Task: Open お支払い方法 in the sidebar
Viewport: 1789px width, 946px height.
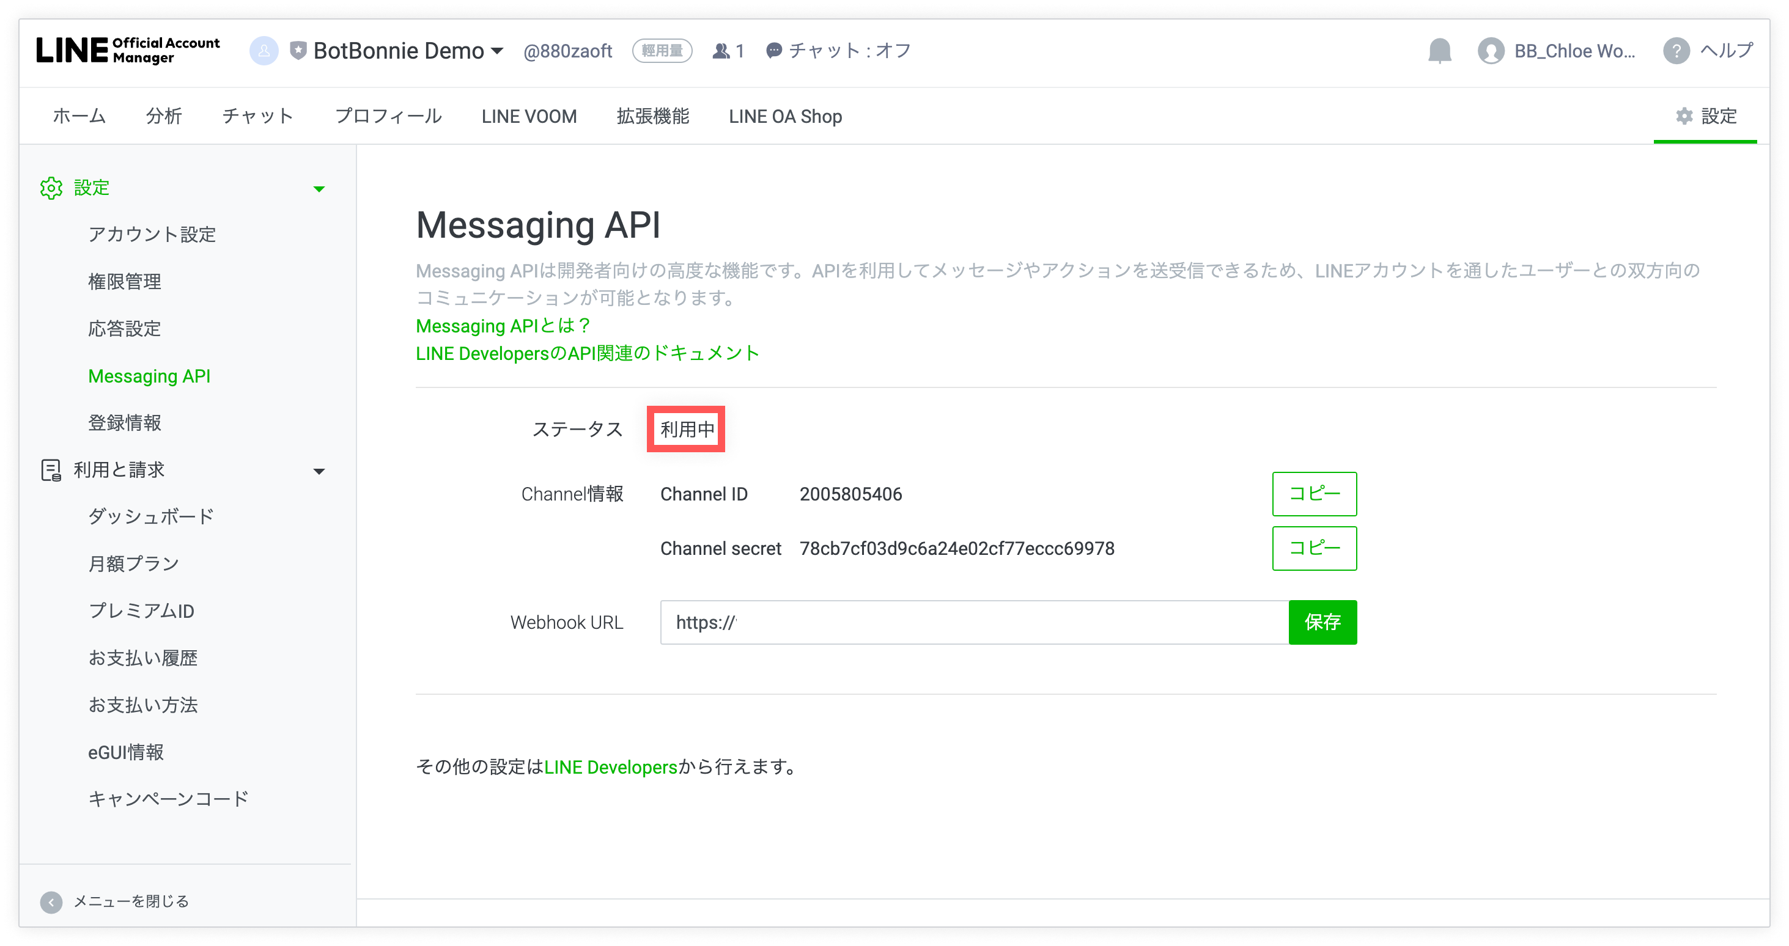Action: coord(143,705)
